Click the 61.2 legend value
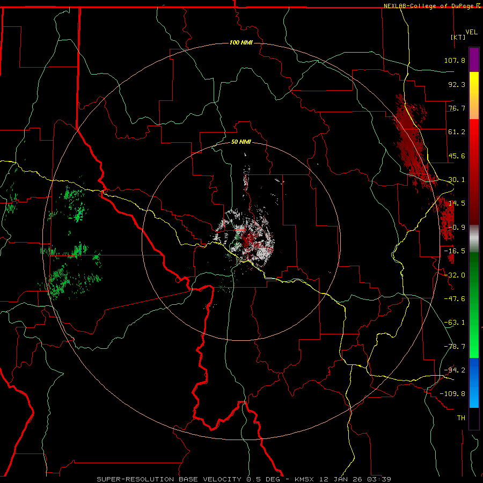Viewport: 483px width, 483px height. (x=457, y=132)
